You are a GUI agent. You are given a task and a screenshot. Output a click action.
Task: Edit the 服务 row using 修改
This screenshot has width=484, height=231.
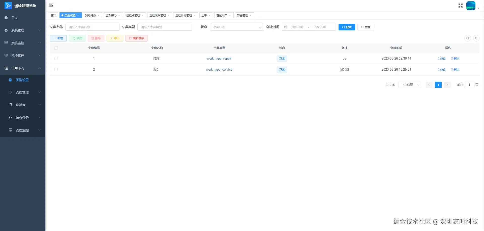441,70
